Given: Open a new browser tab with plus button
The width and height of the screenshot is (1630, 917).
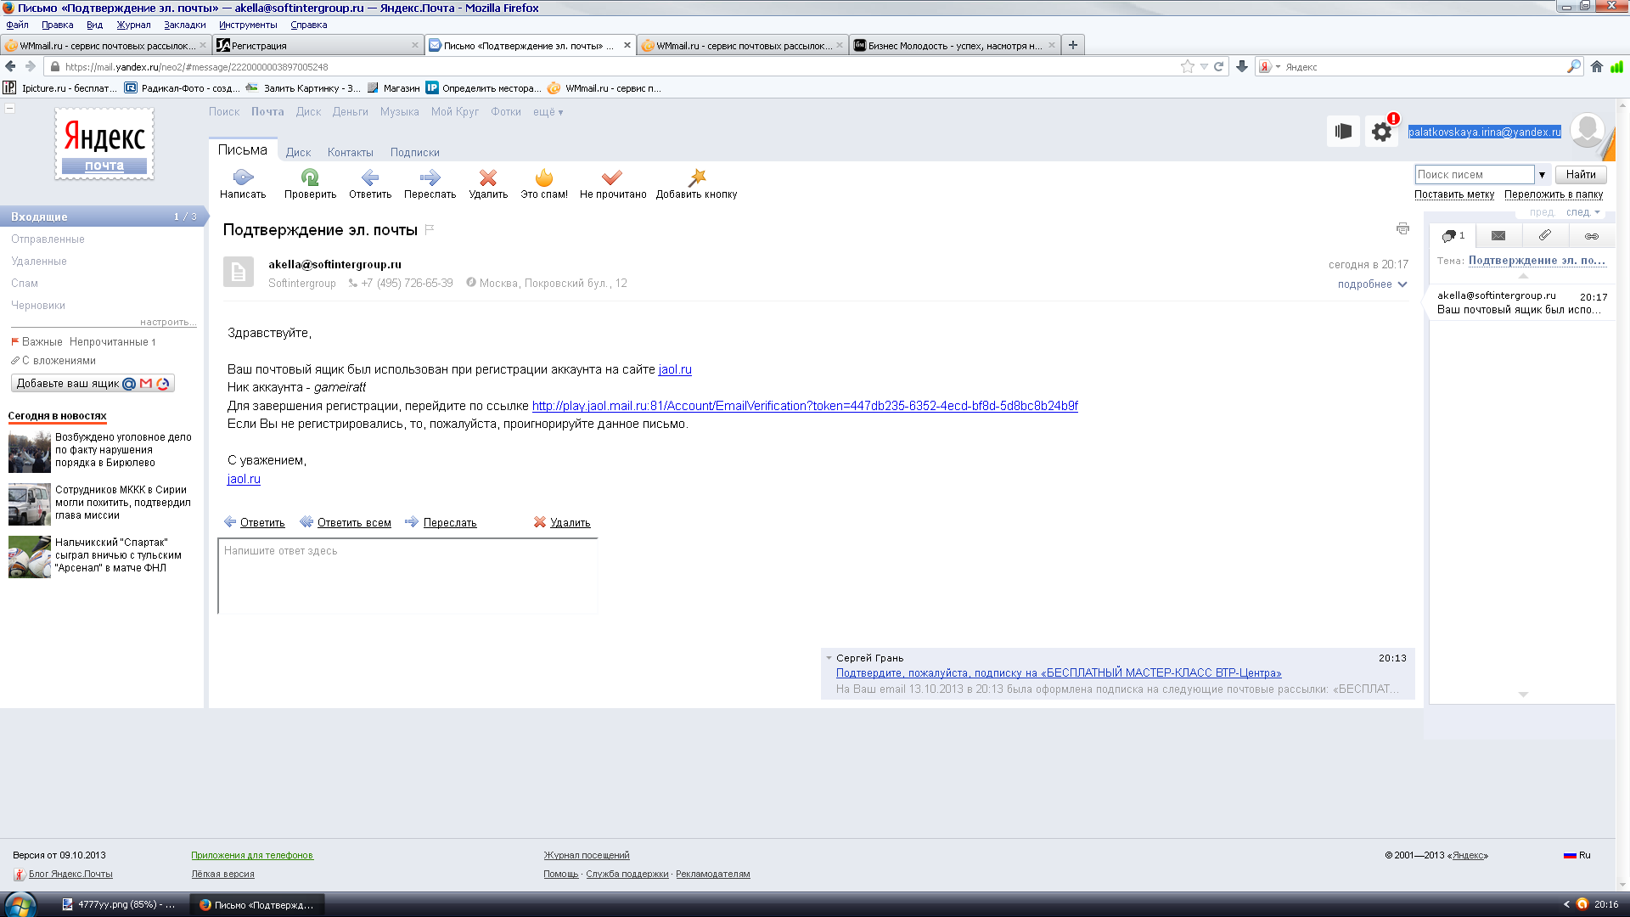Looking at the screenshot, I should click(1073, 45).
